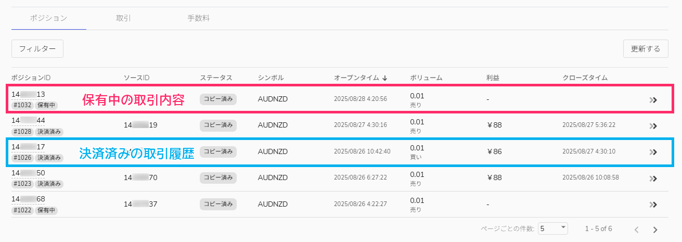
Task: Open details arrow for position #1023
Action: pos(653,178)
